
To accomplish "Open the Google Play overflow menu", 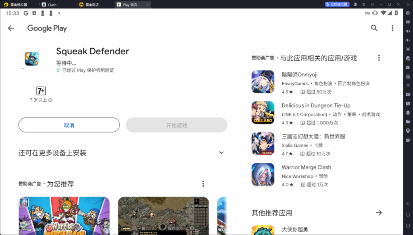I will click(x=392, y=28).
